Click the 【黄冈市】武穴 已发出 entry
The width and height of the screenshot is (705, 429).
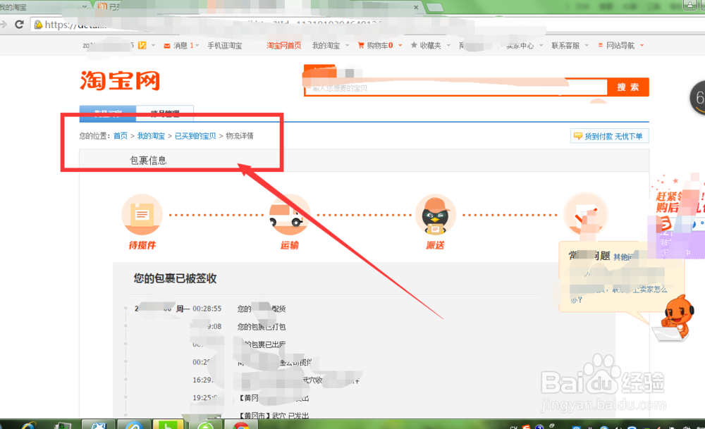(273, 416)
